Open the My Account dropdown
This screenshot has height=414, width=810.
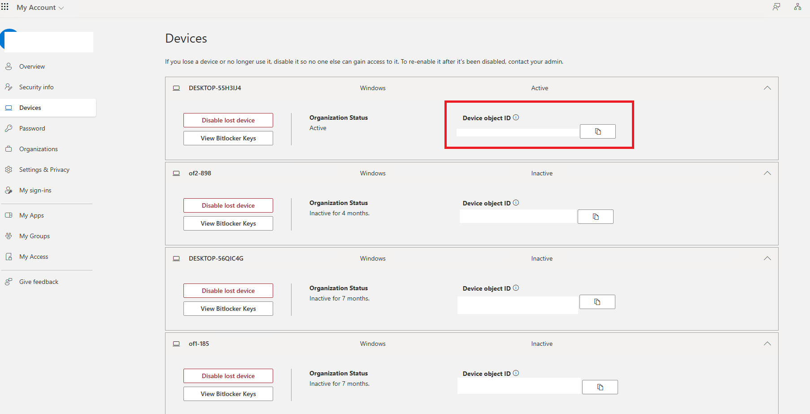[x=40, y=8]
